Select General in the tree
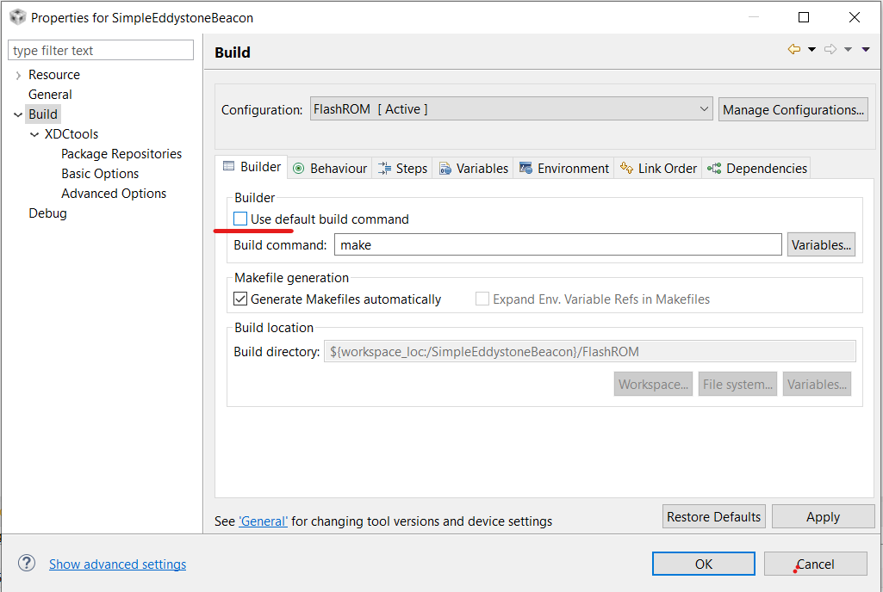This screenshot has width=883, height=592. click(x=50, y=95)
